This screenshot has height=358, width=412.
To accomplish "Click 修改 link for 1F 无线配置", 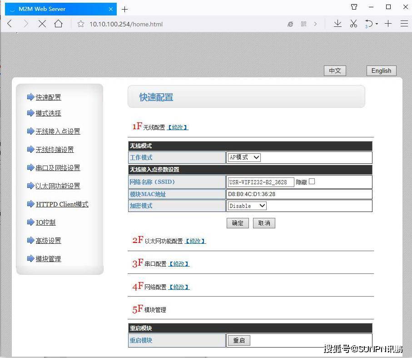I will (x=178, y=127).
